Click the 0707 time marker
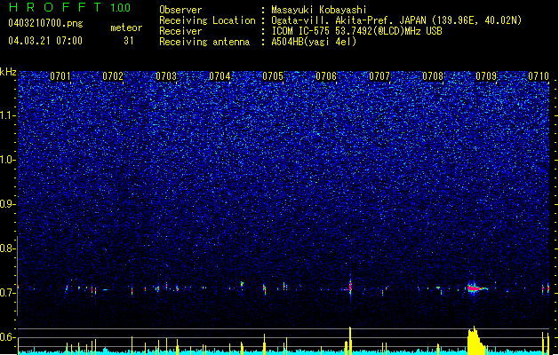 pyautogui.click(x=379, y=76)
